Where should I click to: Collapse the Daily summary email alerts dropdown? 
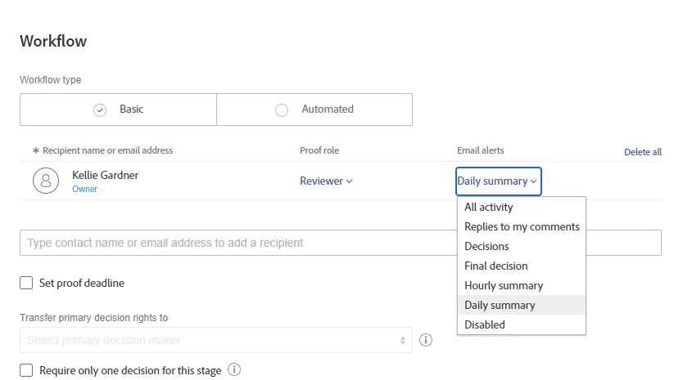[498, 181]
